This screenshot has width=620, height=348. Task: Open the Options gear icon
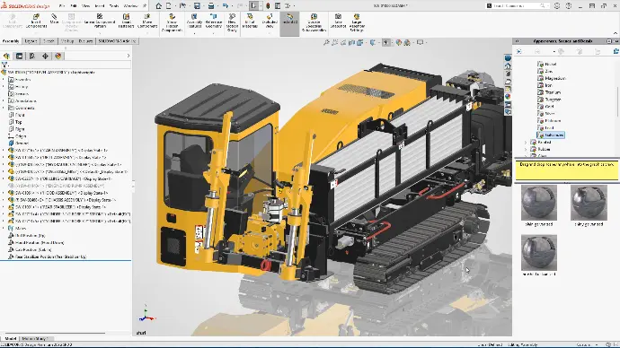pos(288,6)
